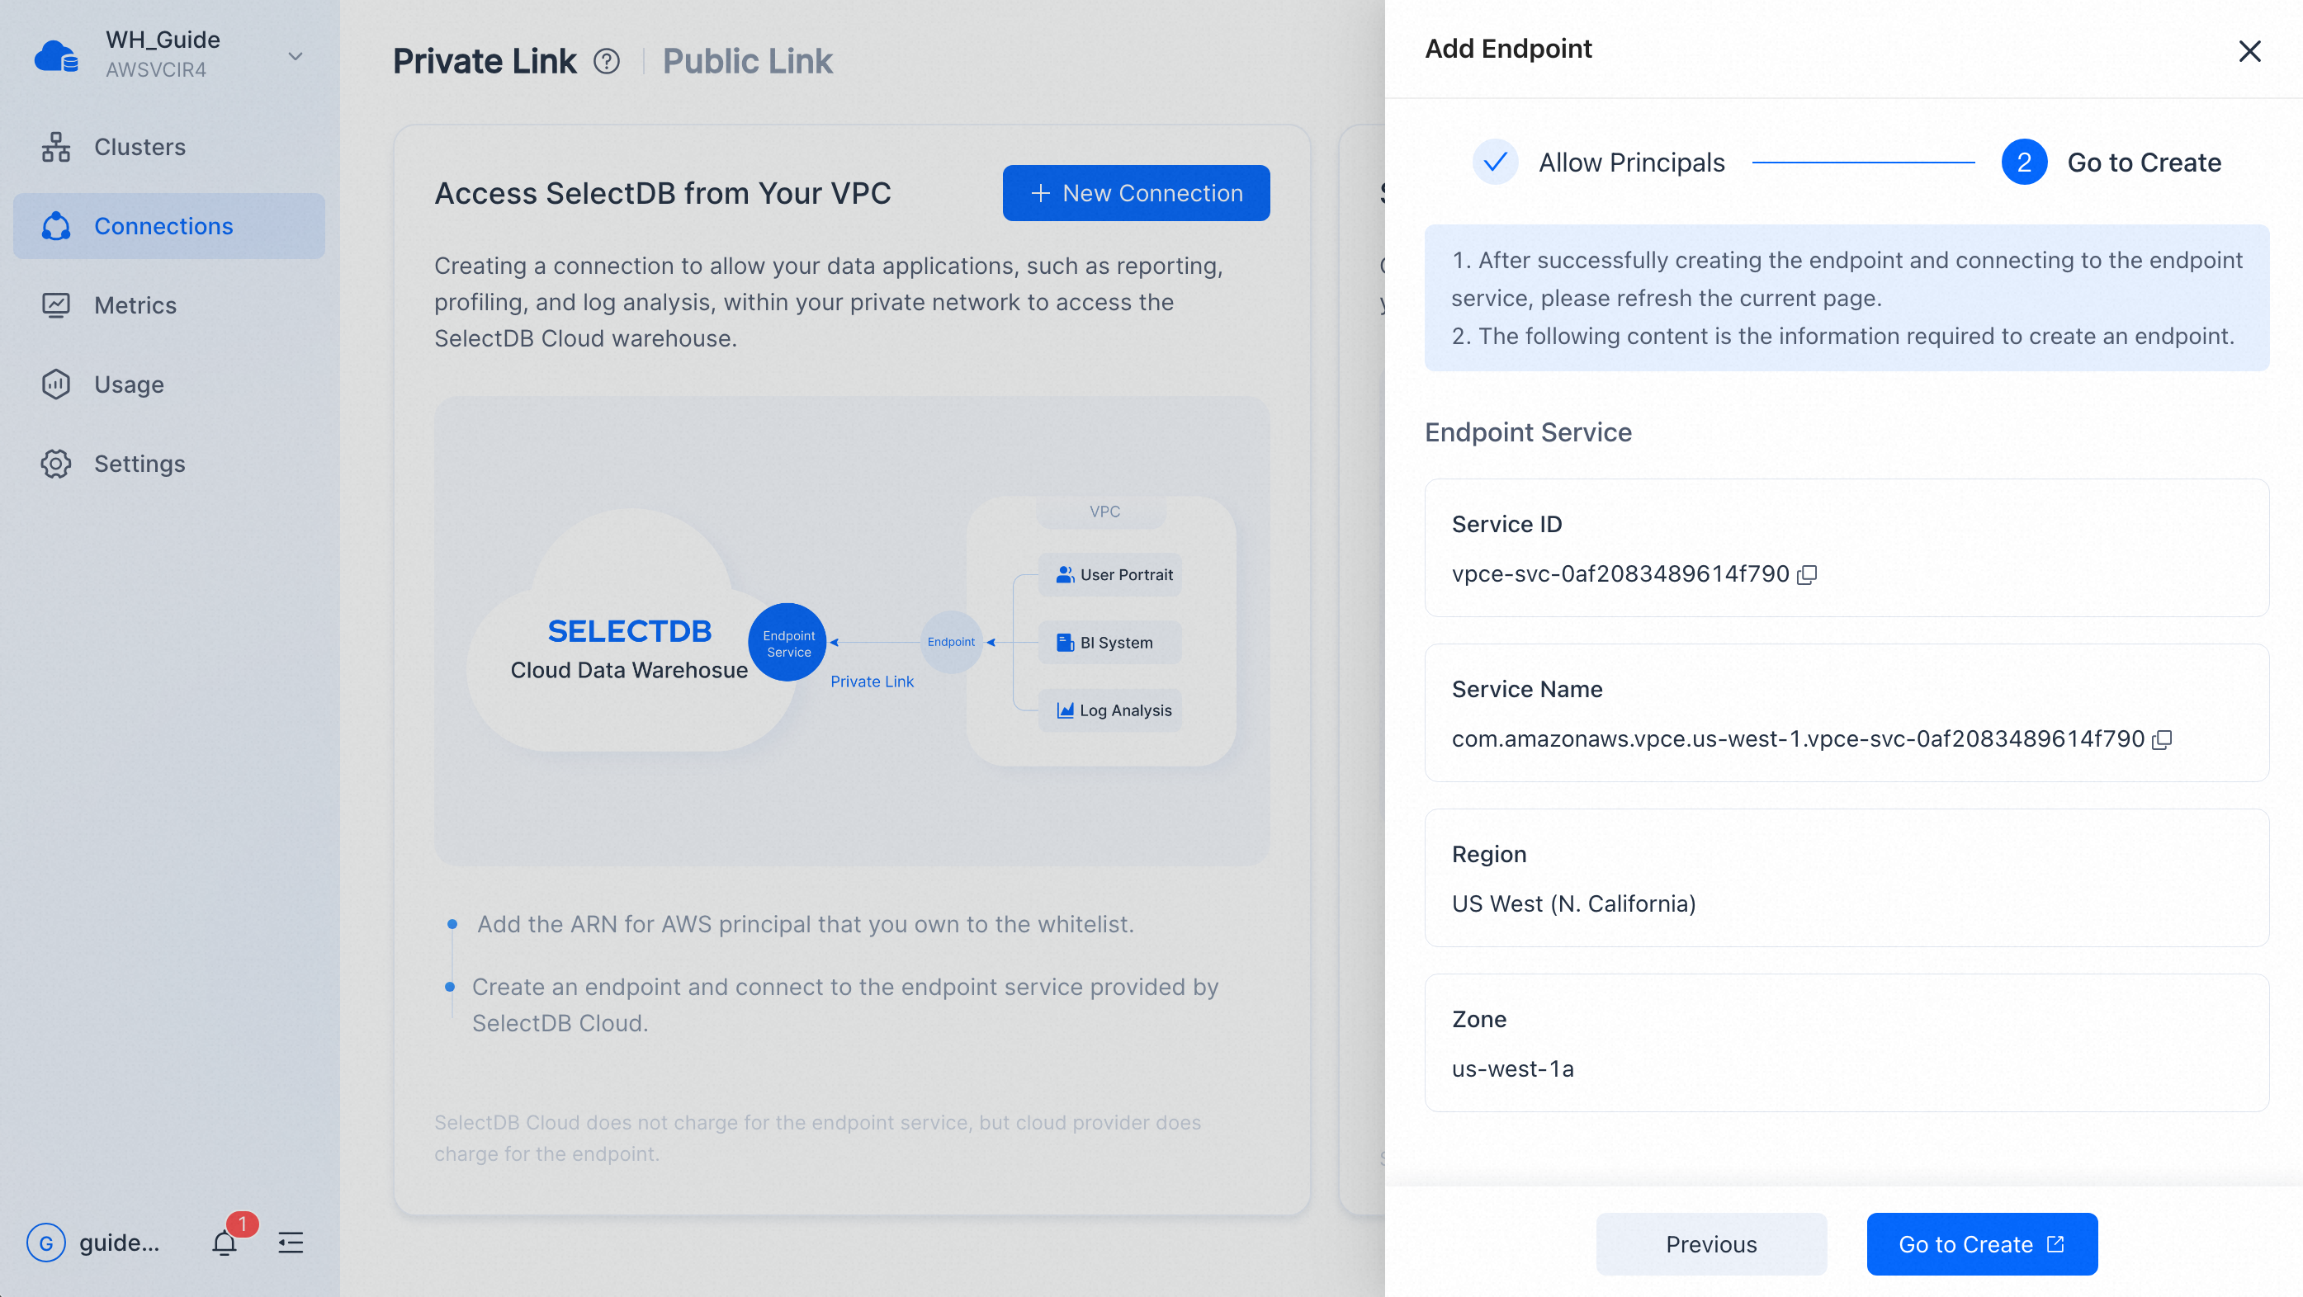Select the Private Link tab
The width and height of the screenshot is (2303, 1297).
(x=485, y=62)
